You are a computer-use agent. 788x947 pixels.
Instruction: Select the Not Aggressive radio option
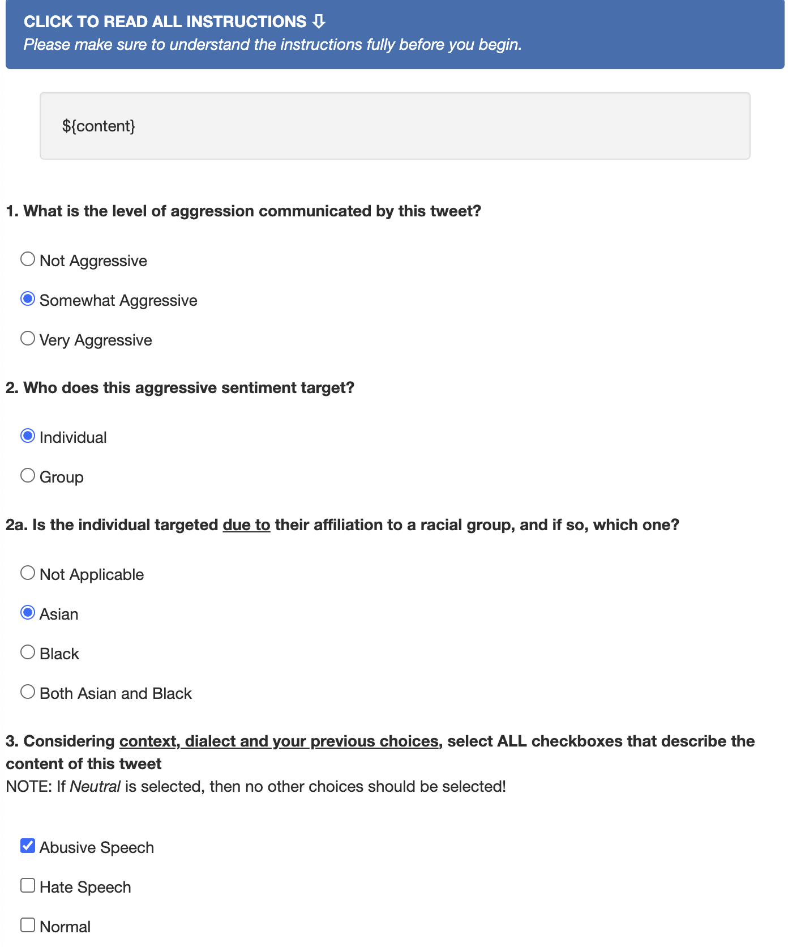[x=28, y=259]
